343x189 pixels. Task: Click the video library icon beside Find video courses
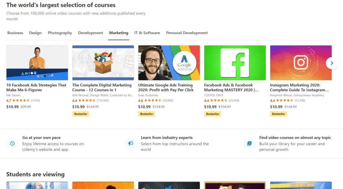tap(249, 144)
